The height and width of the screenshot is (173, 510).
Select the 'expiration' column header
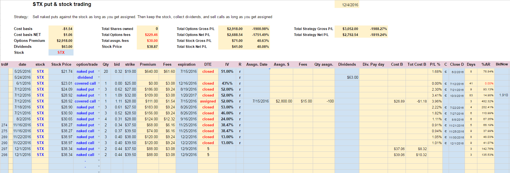pyautogui.click(x=187, y=64)
